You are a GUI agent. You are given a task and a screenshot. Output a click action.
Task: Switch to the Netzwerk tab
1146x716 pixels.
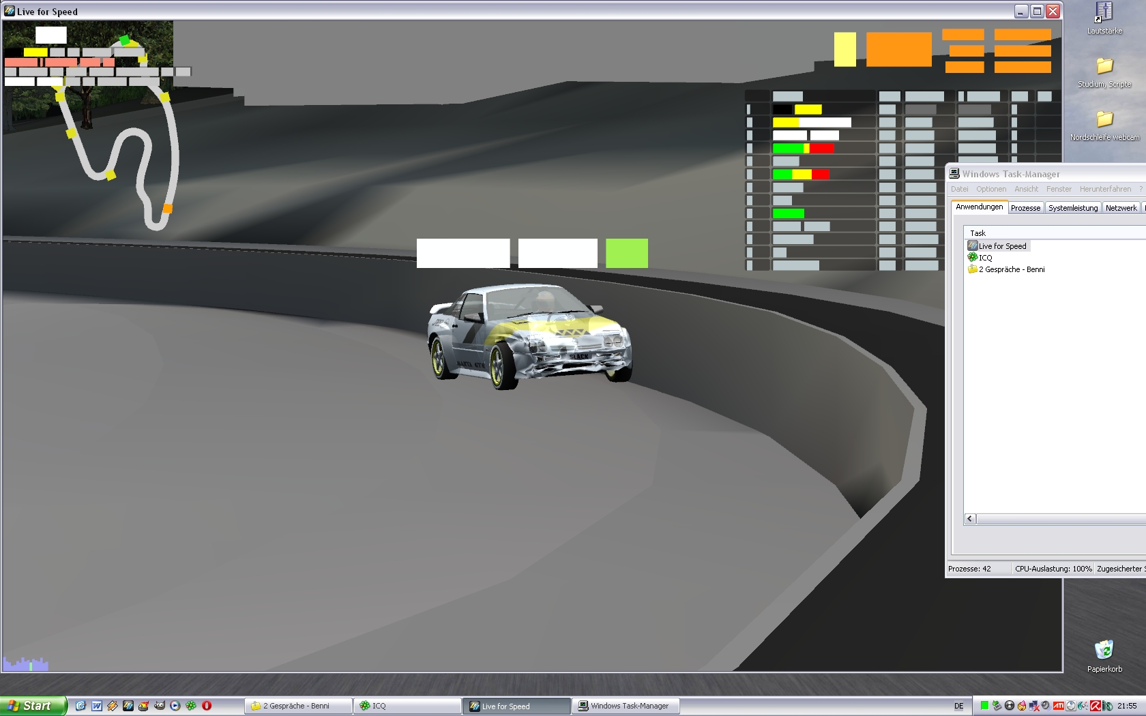tap(1121, 208)
